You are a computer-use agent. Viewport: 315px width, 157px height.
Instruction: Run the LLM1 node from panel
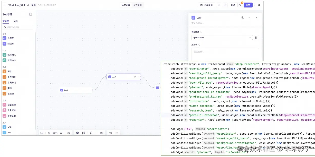[243, 18]
